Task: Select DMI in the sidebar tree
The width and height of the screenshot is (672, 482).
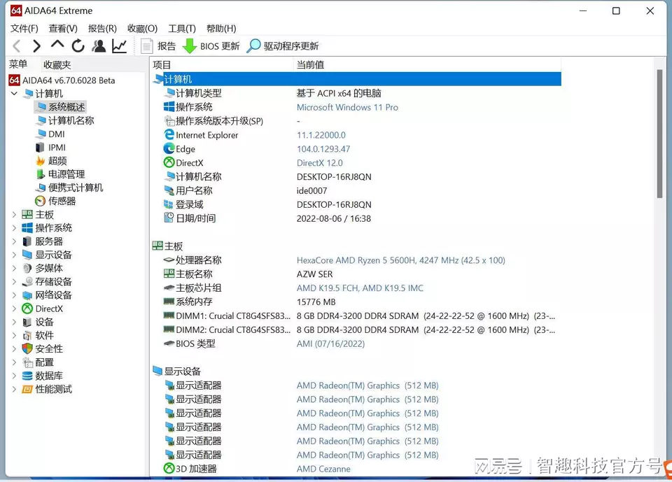Action: pyautogui.click(x=50, y=134)
